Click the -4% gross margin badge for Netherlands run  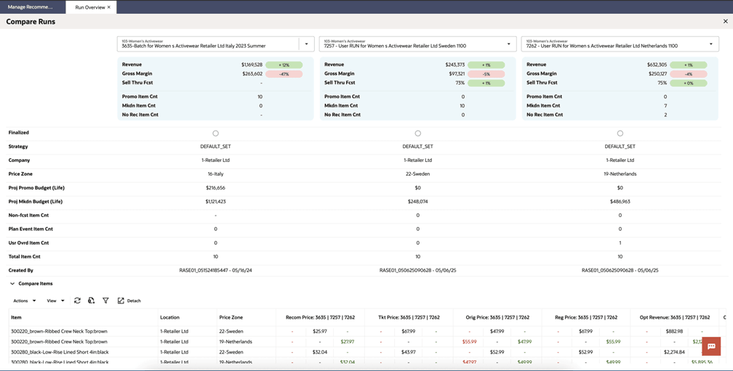pyautogui.click(x=688, y=74)
